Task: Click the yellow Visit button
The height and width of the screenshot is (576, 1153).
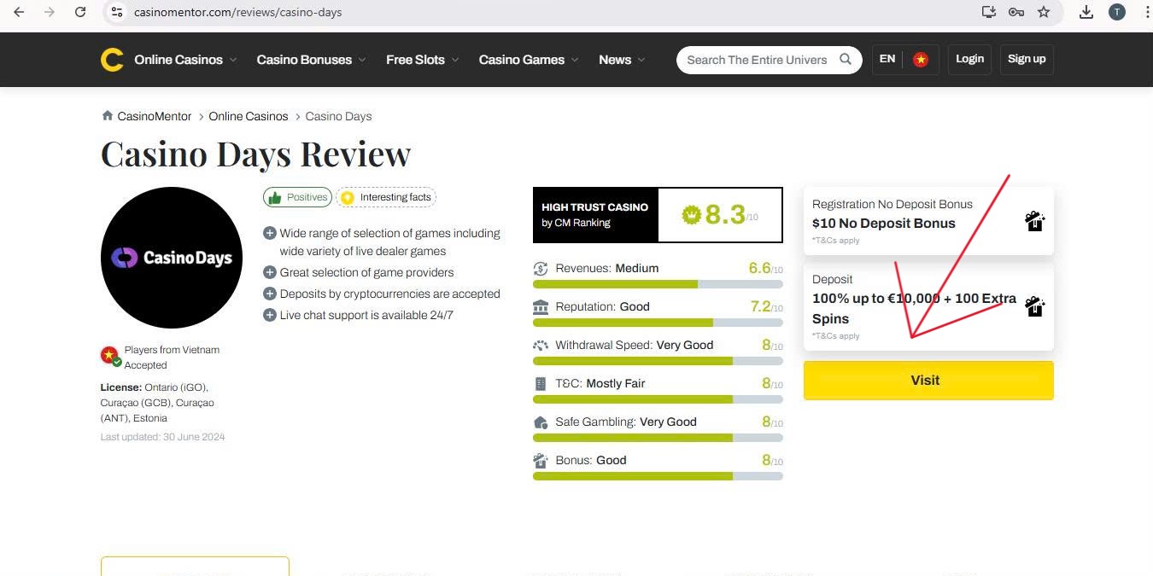Action: (928, 381)
